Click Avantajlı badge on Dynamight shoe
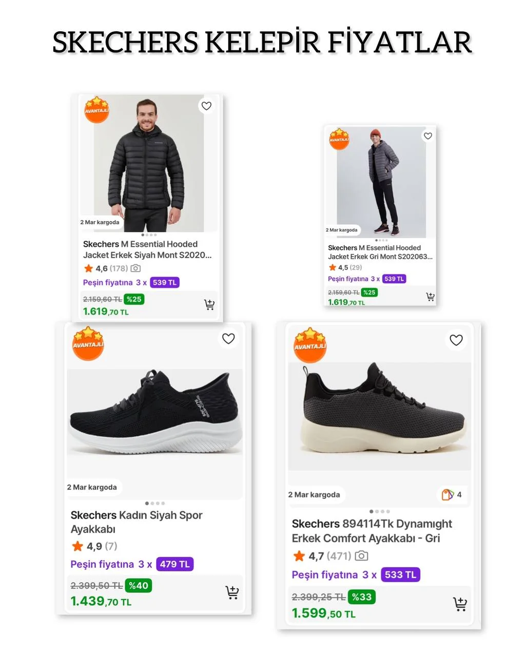 (x=309, y=345)
